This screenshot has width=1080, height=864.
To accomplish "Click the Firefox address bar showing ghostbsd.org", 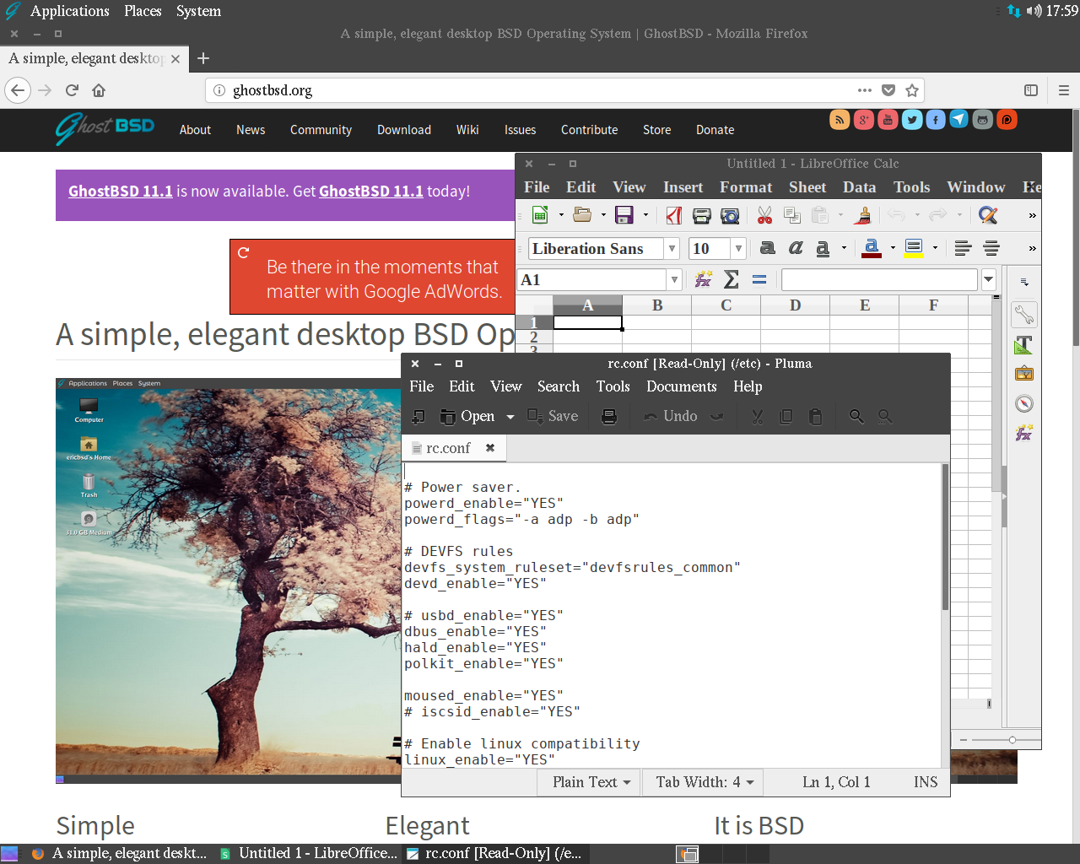I will pos(540,90).
